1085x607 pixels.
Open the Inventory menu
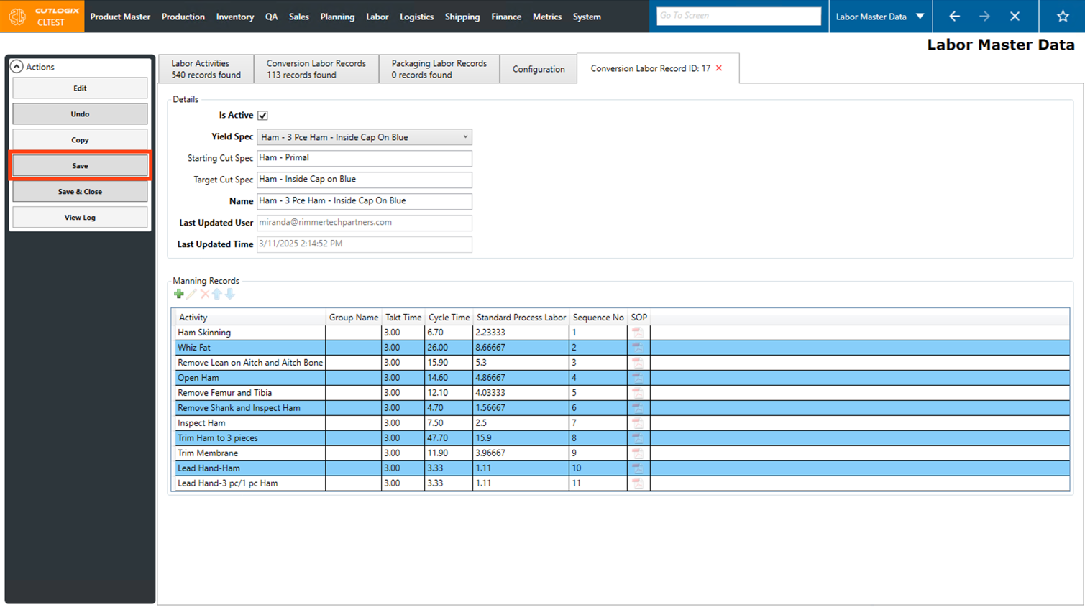click(234, 17)
